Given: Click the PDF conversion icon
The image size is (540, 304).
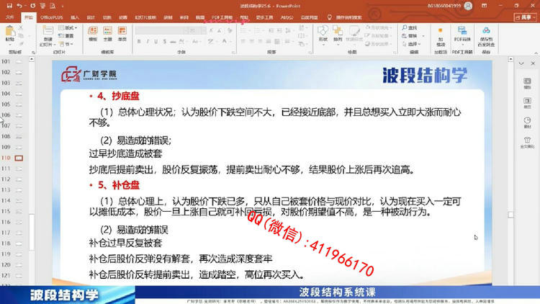Looking at the screenshot, I should click(462, 31).
